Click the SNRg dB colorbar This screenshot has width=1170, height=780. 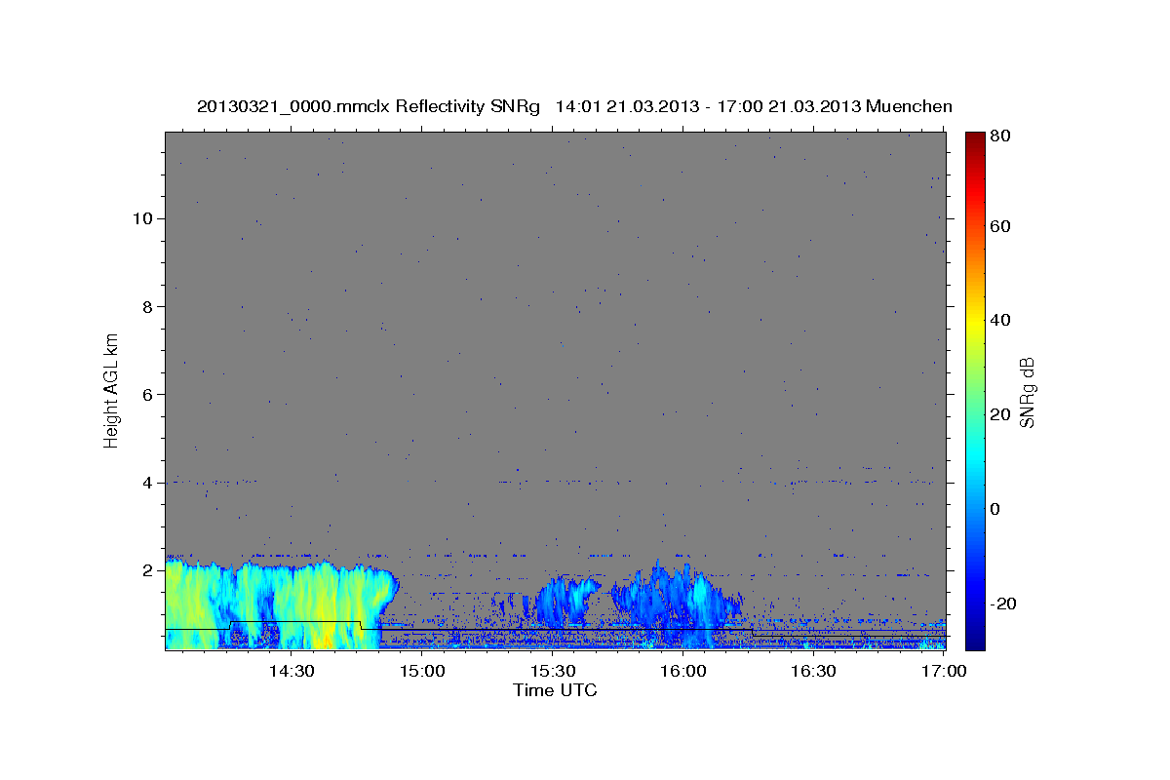975,391
